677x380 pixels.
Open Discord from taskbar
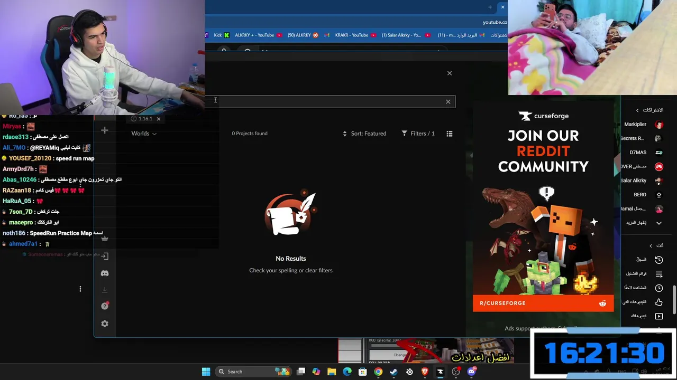click(471, 372)
